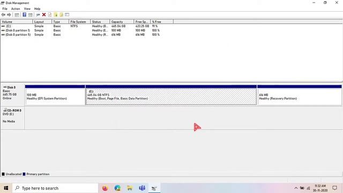Open the Windows Start menu
Viewport: 343px width, 193px height.
click(x=6, y=188)
